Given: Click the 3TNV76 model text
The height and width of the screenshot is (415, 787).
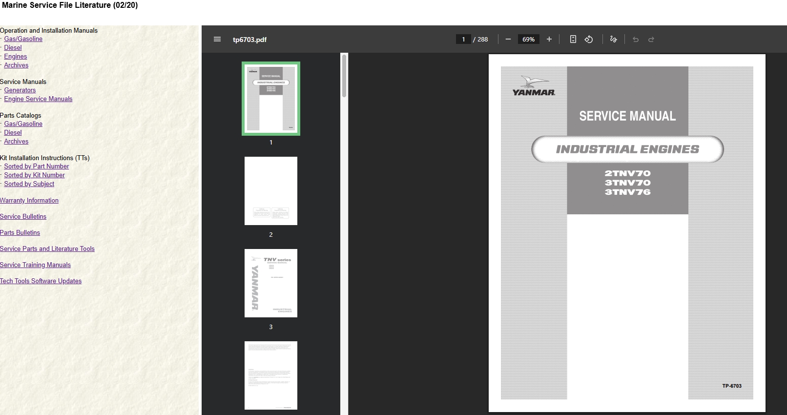Looking at the screenshot, I should (x=627, y=192).
